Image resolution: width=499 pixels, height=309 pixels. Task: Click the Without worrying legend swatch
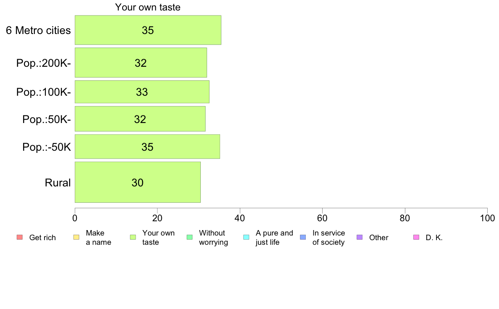click(x=190, y=237)
